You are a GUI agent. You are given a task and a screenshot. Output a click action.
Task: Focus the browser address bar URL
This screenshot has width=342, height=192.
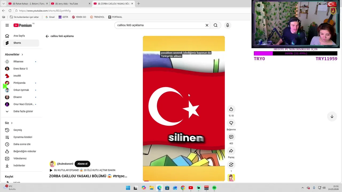tap(45, 11)
